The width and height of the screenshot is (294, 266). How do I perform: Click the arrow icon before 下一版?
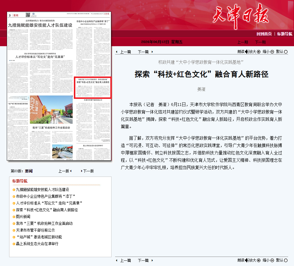[x=82, y=171]
